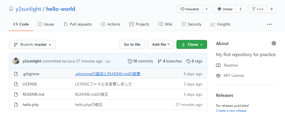Click the three-dot more navigation icon
Image resolution: width=285 pixels, height=114 pixels.
pos(269,24)
